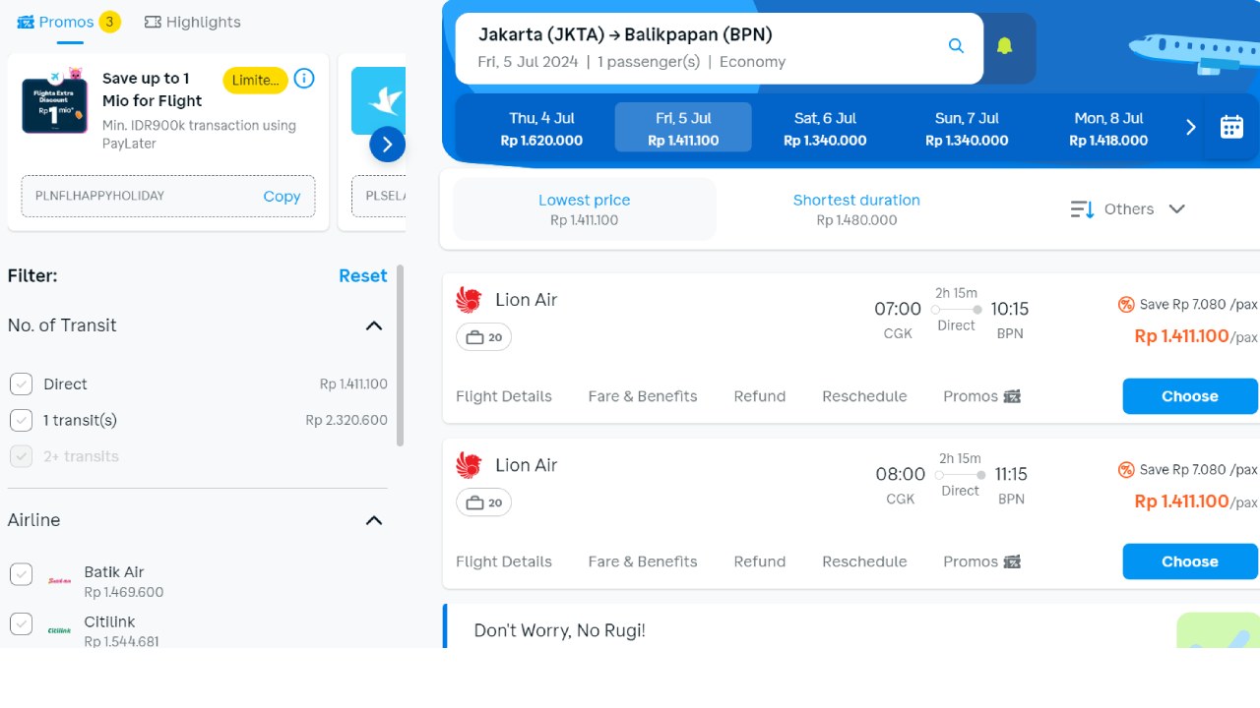Choose the 07:00 Lion Air flight
The width and height of the screenshot is (1260, 708).
1189,396
